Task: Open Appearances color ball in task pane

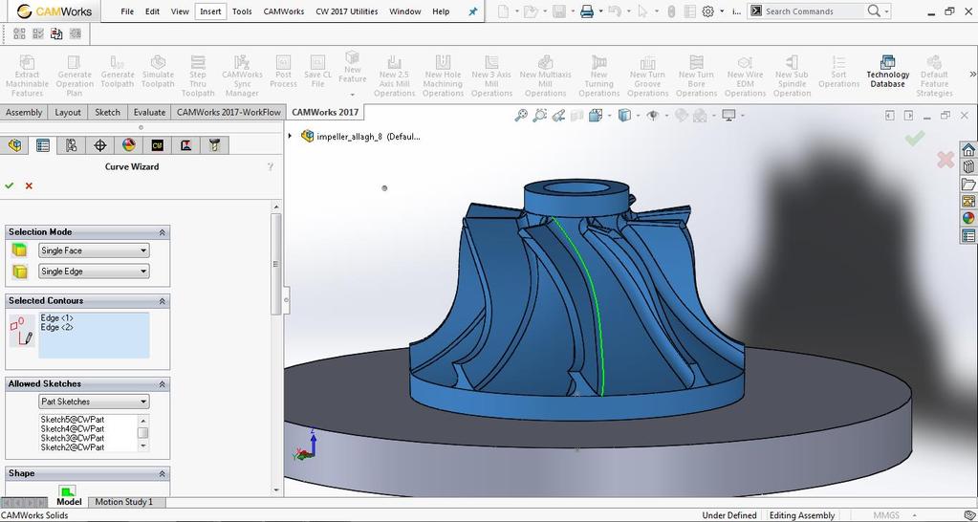Action: coord(968,218)
